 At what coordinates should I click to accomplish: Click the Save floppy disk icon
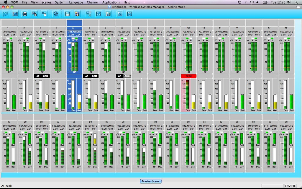[x=15, y=14]
